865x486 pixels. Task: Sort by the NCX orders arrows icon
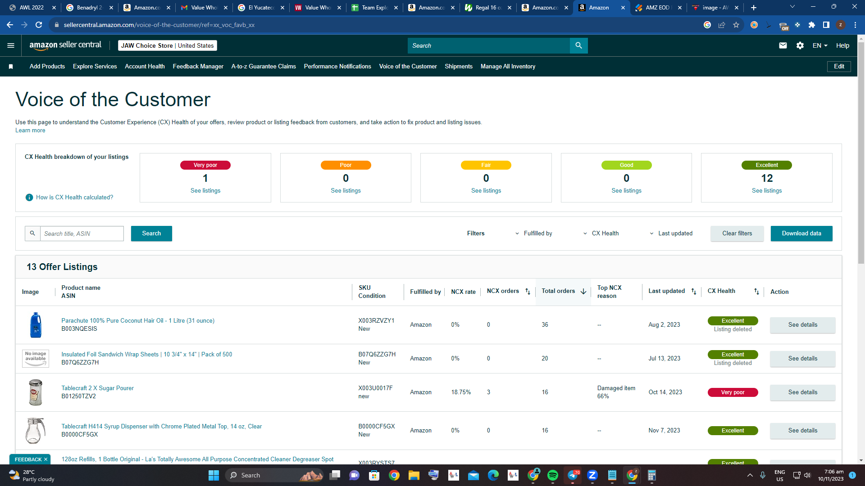(528, 292)
